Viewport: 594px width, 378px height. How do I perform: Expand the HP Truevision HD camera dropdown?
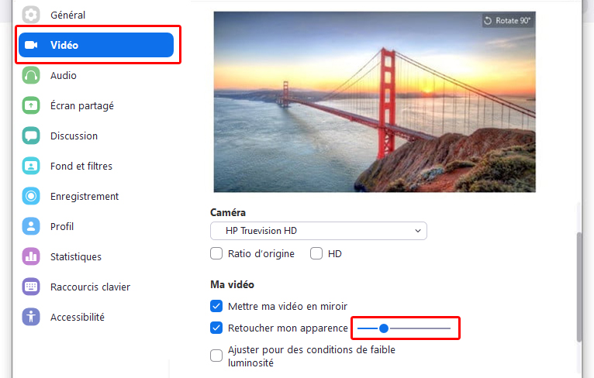click(x=319, y=231)
